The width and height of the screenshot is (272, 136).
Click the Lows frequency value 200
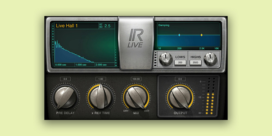pyautogui.click(x=180, y=63)
